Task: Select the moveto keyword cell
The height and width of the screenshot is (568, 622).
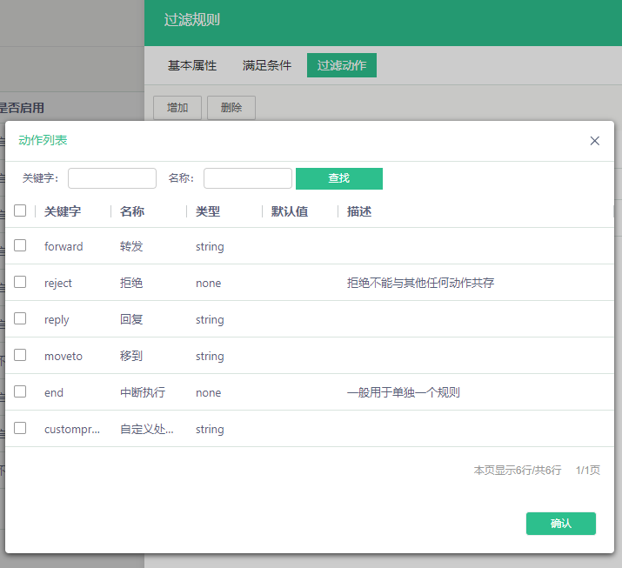Action: 64,356
